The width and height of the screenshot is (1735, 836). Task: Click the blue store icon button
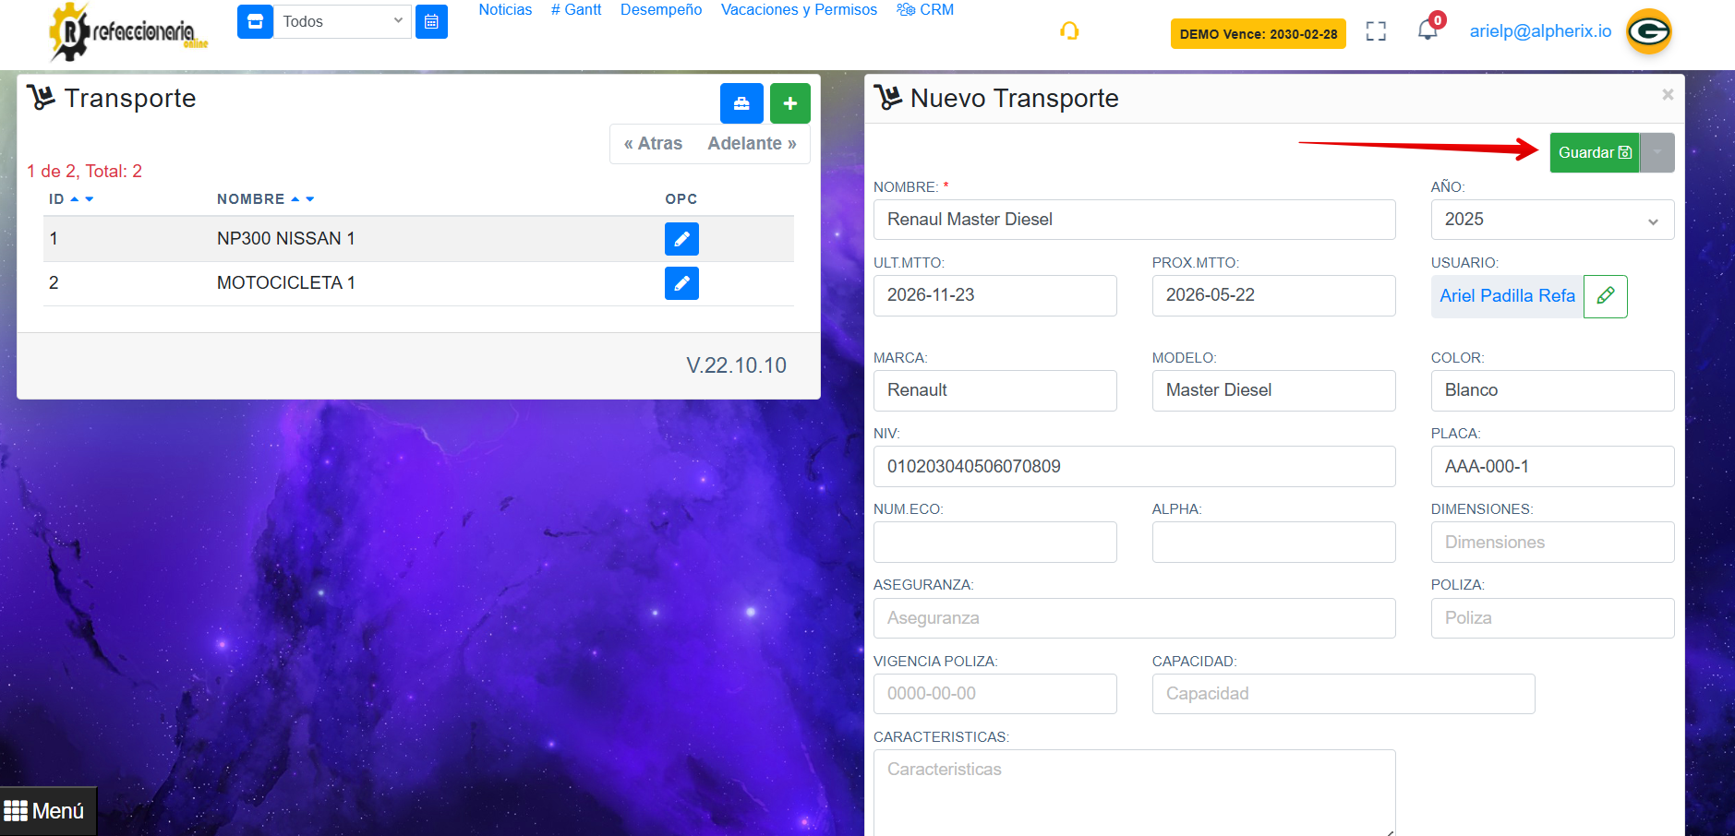255,21
